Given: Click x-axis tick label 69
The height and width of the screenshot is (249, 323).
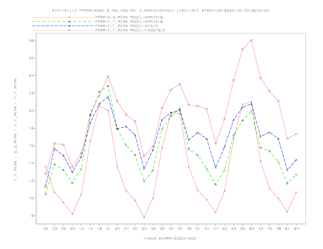Looking at the screenshot, I should click(251, 229).
